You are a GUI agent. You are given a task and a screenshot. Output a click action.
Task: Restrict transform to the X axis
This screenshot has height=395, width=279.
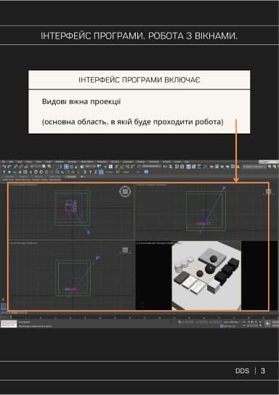85,172
